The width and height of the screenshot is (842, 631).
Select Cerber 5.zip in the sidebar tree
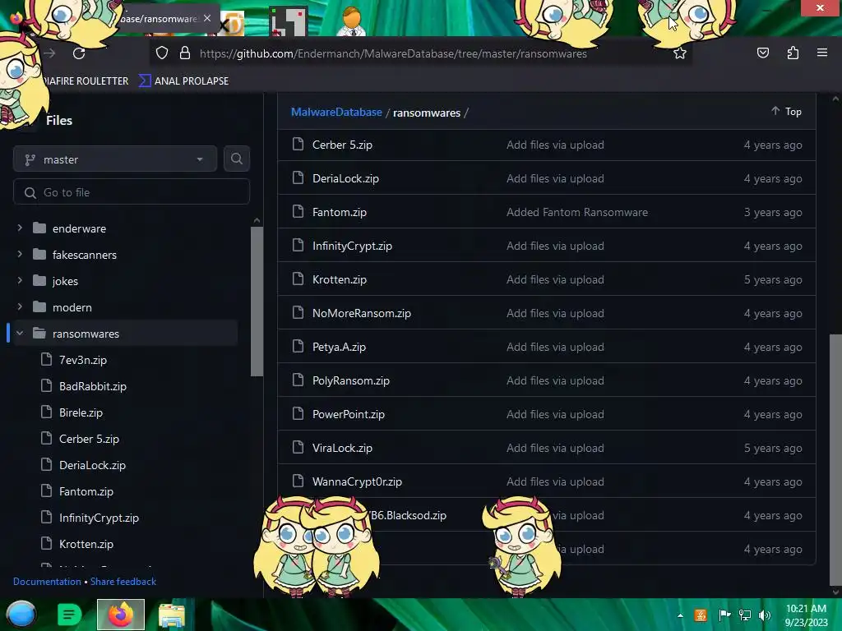point(89,439)
